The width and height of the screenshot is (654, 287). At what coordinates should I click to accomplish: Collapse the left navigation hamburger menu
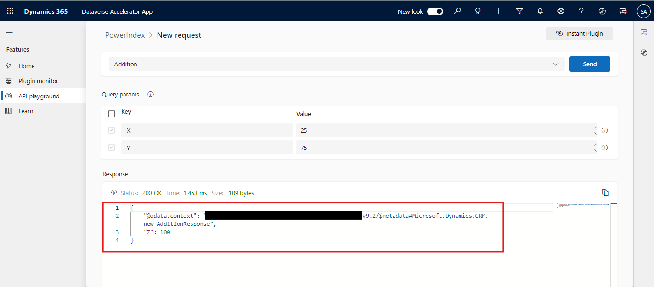(x=9, y=31)
